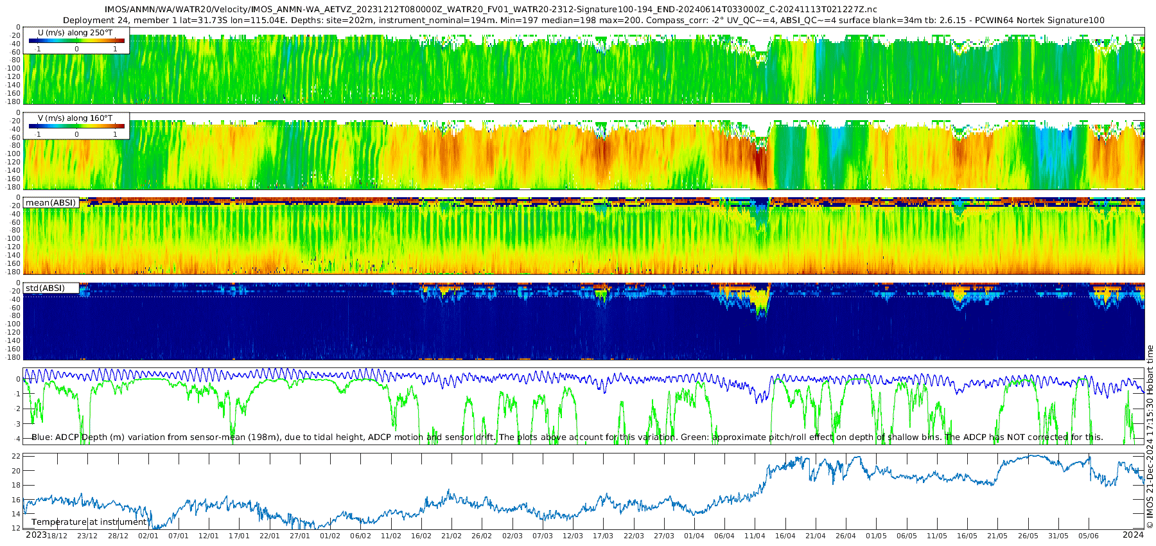Click the 21/02 date tick label
The height and width of the screenshot is (546, 1156).
(451, 536)
